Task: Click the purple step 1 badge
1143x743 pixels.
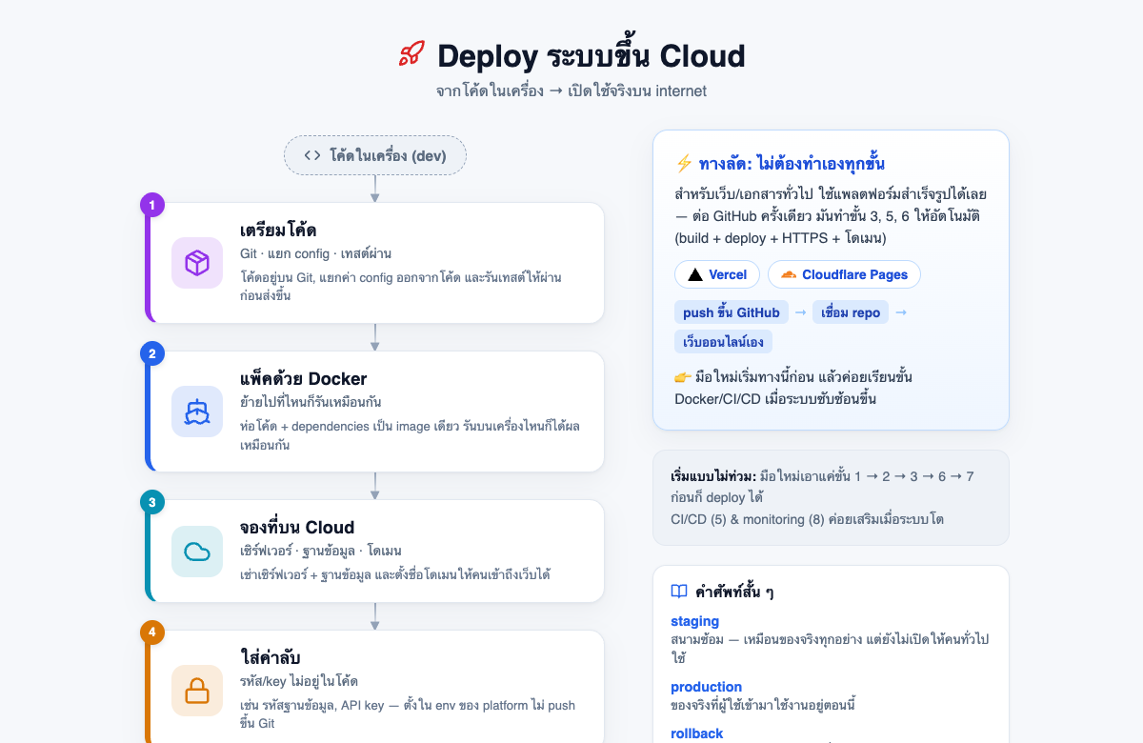Action: pos(152,205)
